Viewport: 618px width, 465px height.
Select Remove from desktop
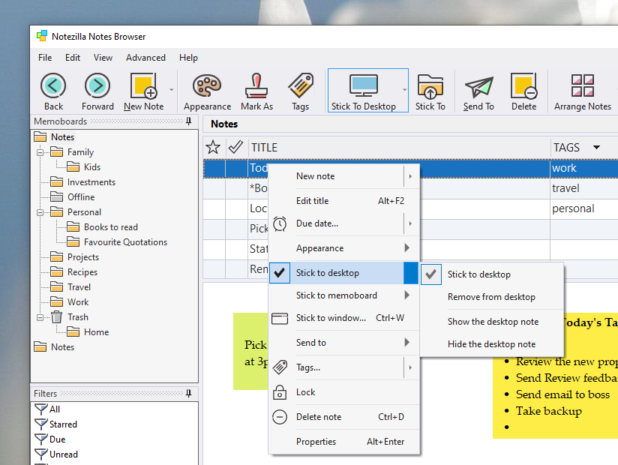[x=491, y=297]
